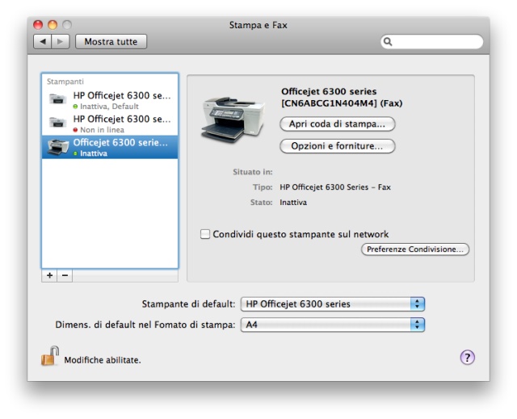The height and width of the screenshot is (419, 517).
Task: Click the Stato value Inattiva
Action: tap(293, 203)
